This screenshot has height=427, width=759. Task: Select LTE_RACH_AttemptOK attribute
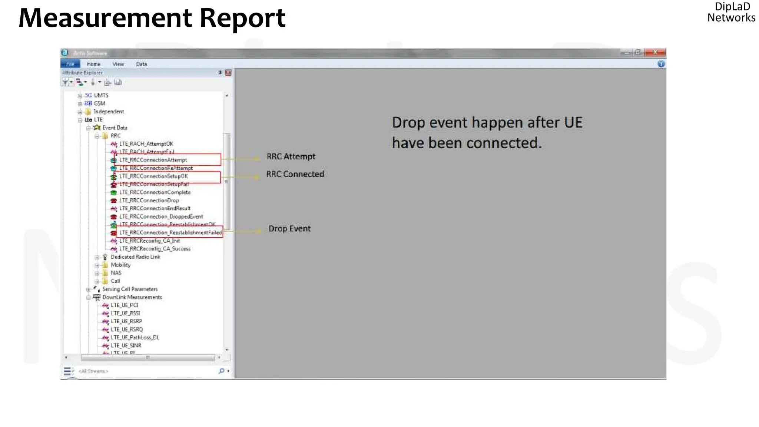[146, 144]
